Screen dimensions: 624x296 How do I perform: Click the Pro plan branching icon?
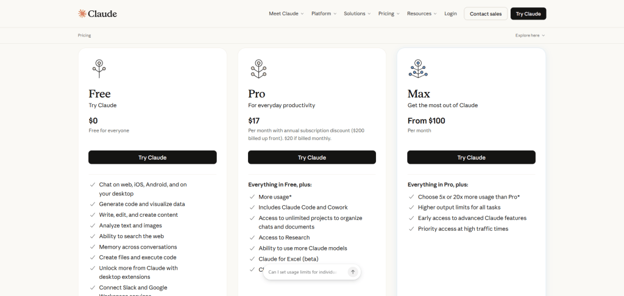258,68
